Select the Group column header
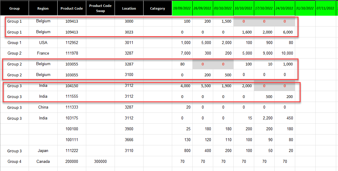Viewport: 338px width, 171px height. pyautogui.click(x=14, y=8)
